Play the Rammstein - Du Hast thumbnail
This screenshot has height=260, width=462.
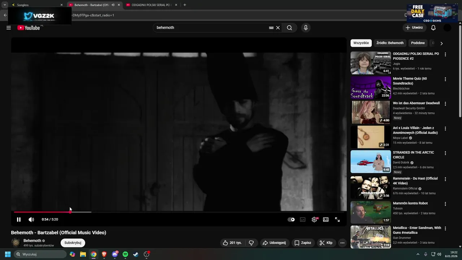[371, 187]
